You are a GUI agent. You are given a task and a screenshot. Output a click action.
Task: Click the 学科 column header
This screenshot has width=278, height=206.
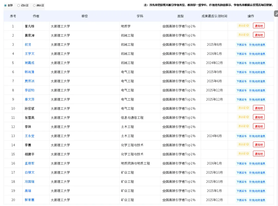140,16
